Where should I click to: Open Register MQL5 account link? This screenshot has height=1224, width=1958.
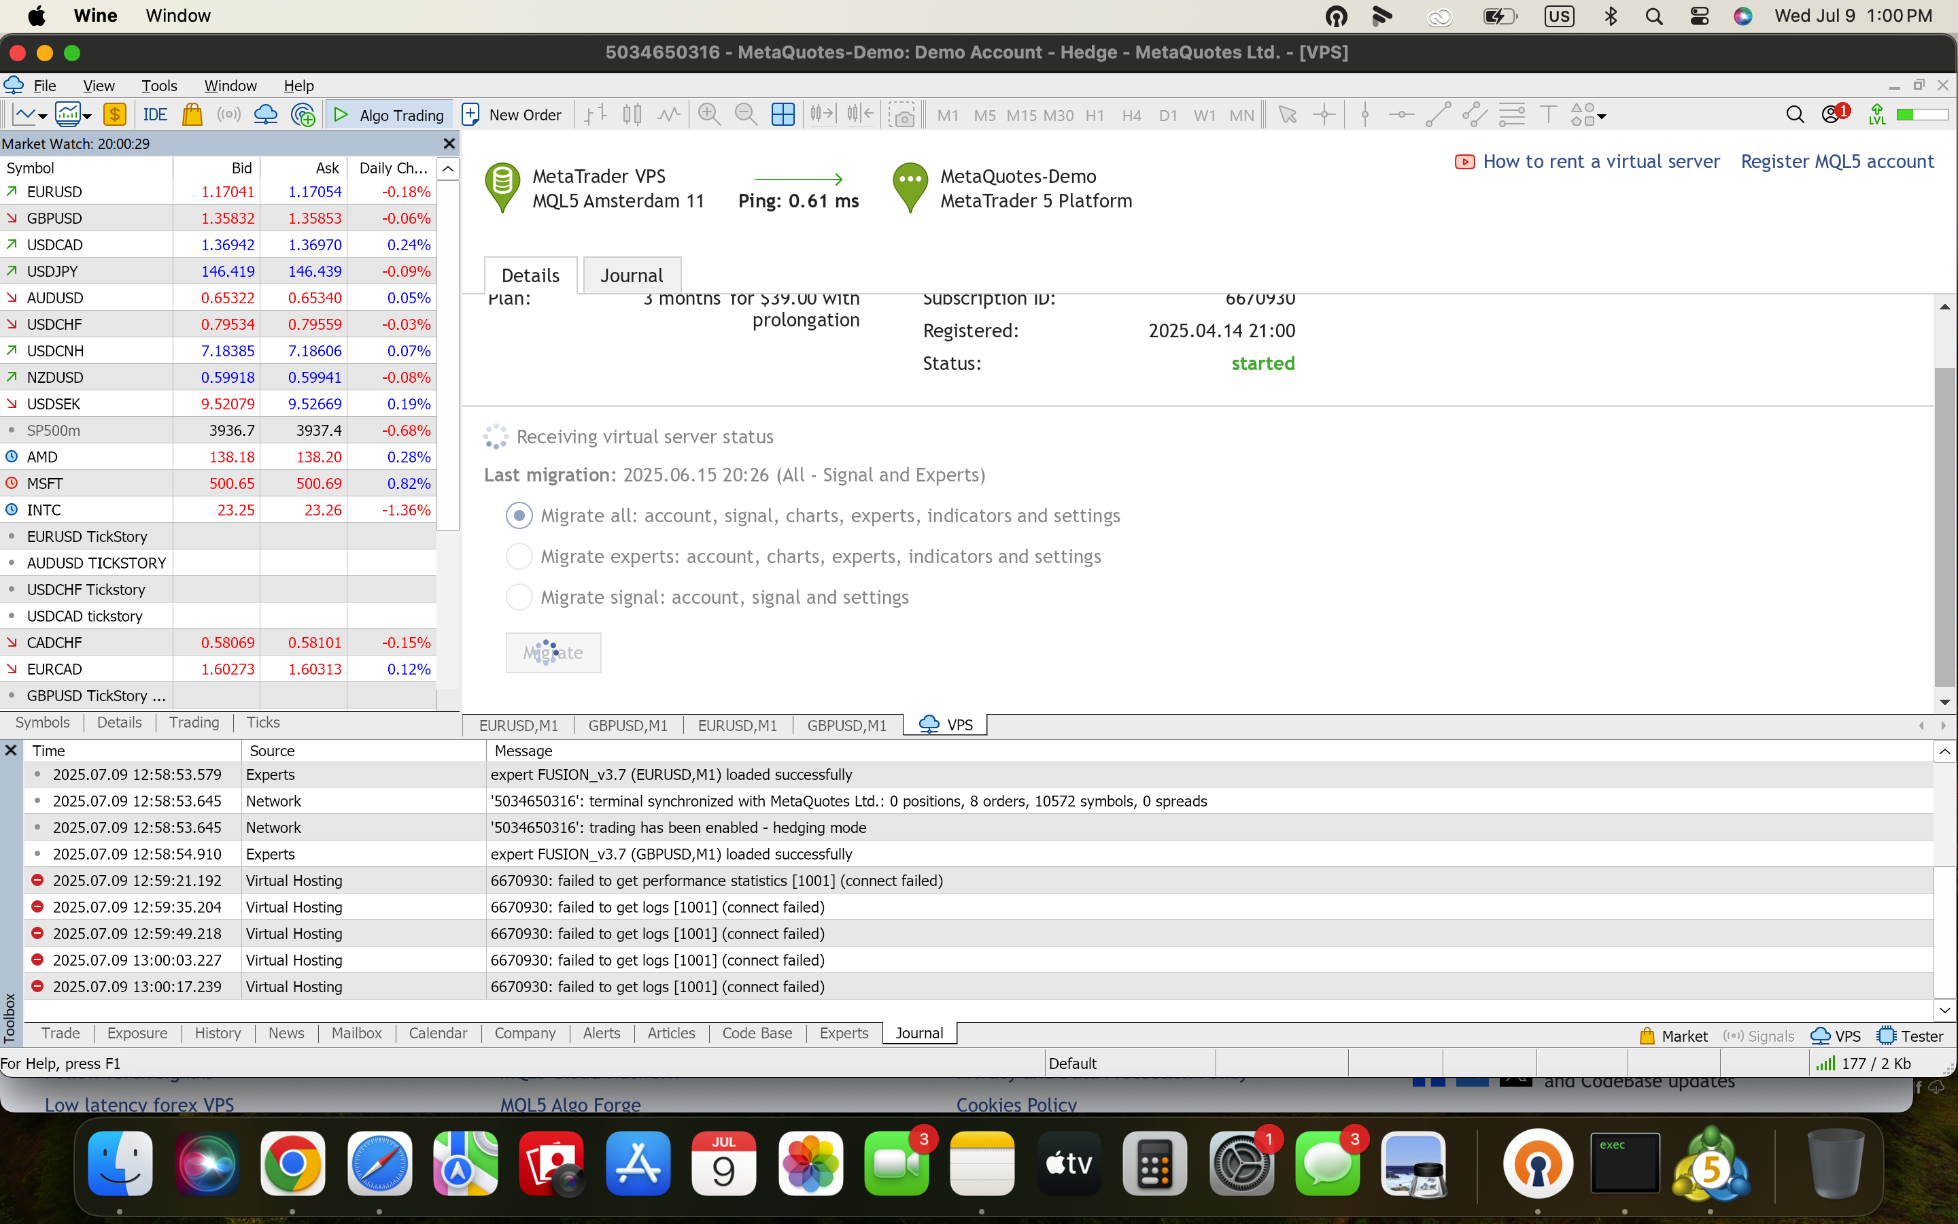click(x=1836, y=161)
